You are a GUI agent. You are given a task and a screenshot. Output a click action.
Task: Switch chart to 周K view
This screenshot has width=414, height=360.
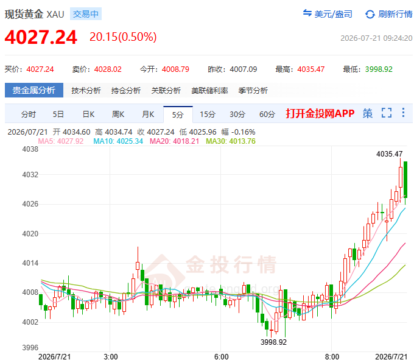point(118,115)
